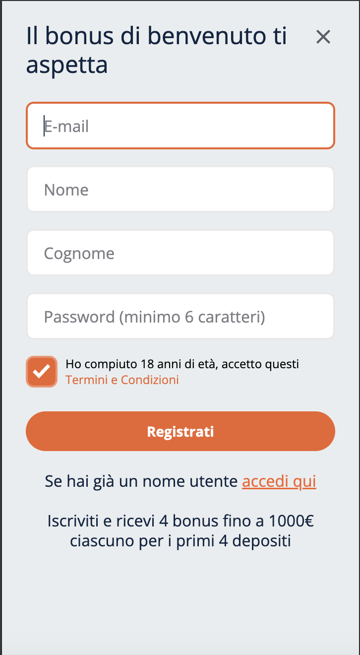Viewport: 360px width, 655px height.
Task: Uncheck the 18 years age confirmation checkbox
Action: pos(42,372)
